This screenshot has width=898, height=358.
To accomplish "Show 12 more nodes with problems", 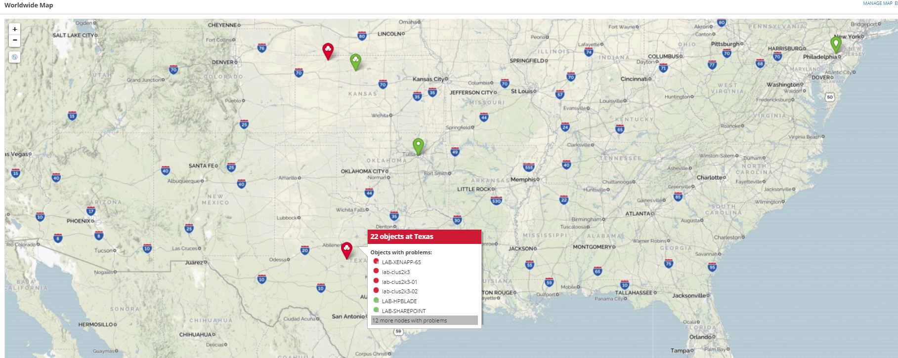I will (x=425, y=320).
